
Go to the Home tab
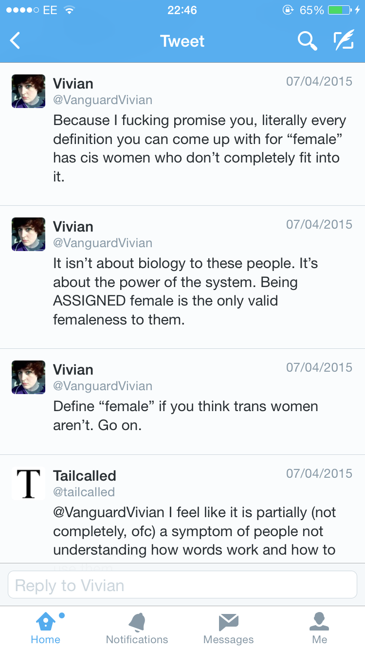tap(45, 628)
